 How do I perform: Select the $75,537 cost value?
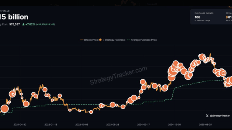[14, 24]
